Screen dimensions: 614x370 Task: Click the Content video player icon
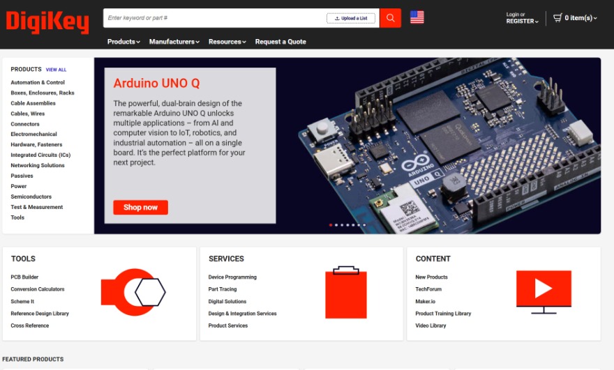click(544, 290)
